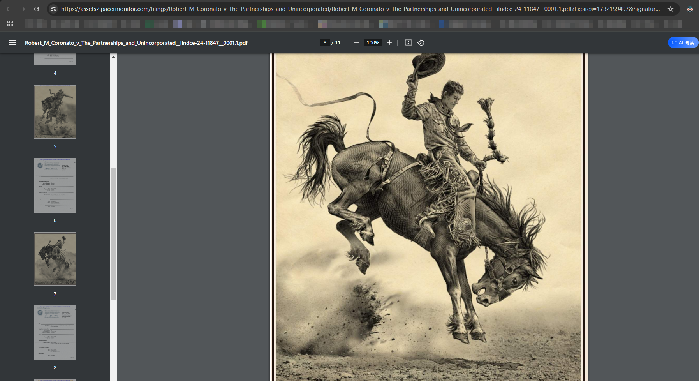This screenshot has width=699, height=381.
Task: Click the thumbnail sidebar scrollbar handle
Action: pyautogui.click(x=113, y=234)
